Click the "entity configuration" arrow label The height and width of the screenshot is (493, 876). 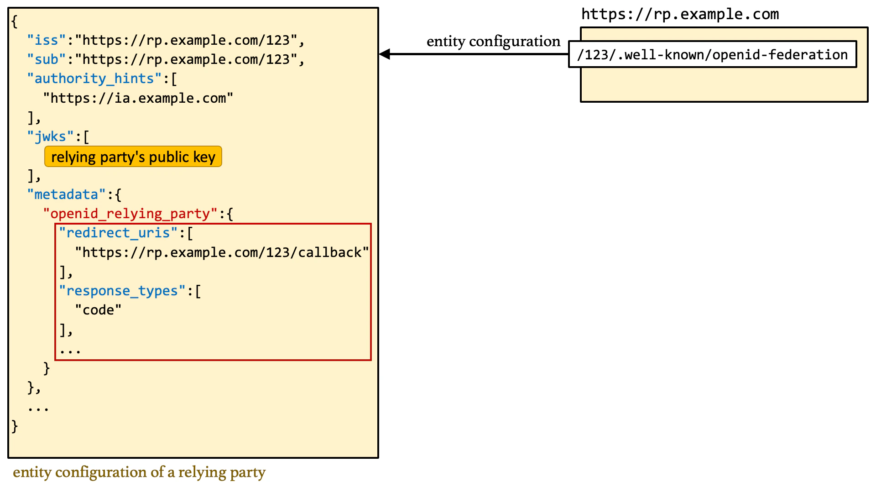coord(493,41)
